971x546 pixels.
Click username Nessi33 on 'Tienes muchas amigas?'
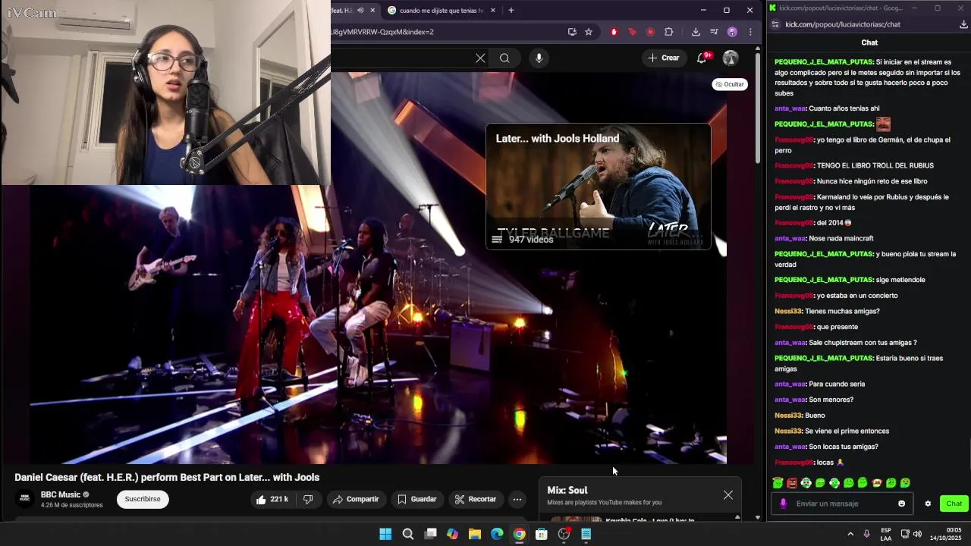click(x=788, y=311)
